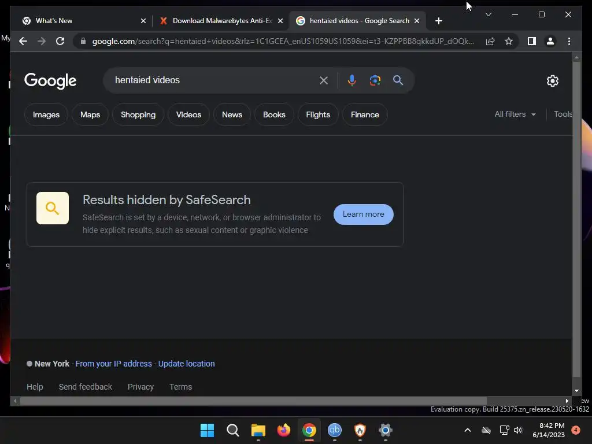Viewport: 592px width, 444px height.
Task: Filter results by News
Action: pos(232,114)
